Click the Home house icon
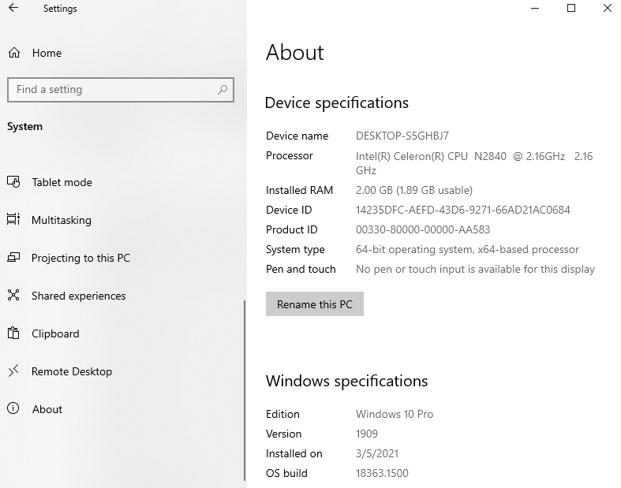Viewport: 621px width, 488px height. click(13, 53)
